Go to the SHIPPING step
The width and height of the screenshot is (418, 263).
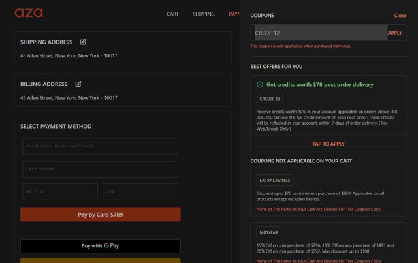pos(204,14)
